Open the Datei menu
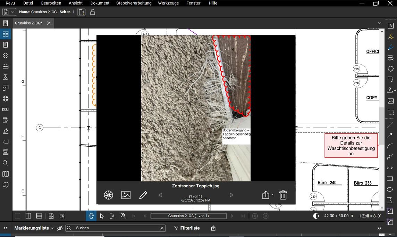The width and height of the screenshot is (397, 237). [28, 3]
